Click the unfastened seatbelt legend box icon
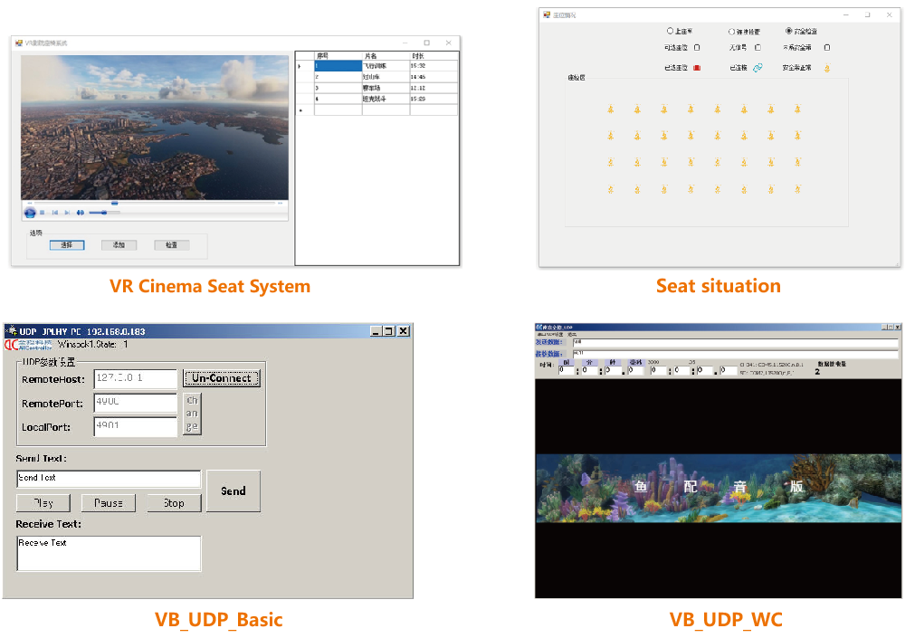The width and height of the screenshot is (915, 638). (827, 48)
